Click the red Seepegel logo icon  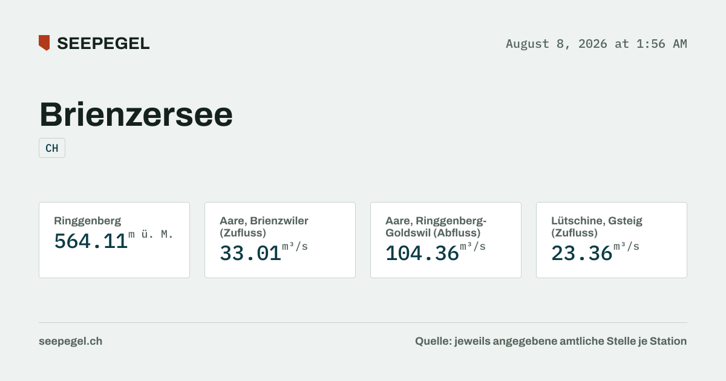pyautogui.click(x=44, y=43)
